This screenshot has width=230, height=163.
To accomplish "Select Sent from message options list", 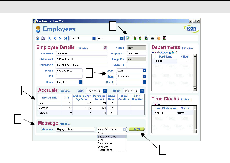I will pos(112,140).
